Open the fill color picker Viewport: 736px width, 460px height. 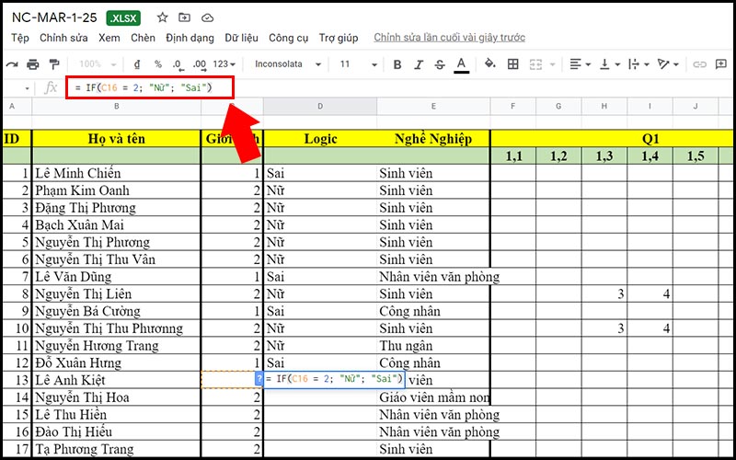489,64
